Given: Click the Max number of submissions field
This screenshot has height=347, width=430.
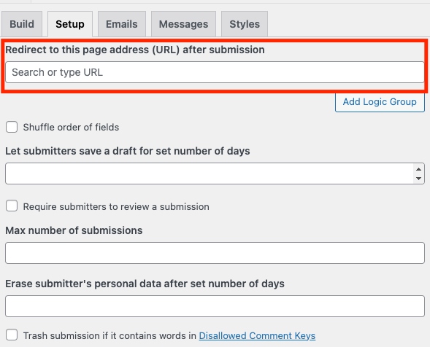Looking at the screenshot, I should tap(215, 253).
